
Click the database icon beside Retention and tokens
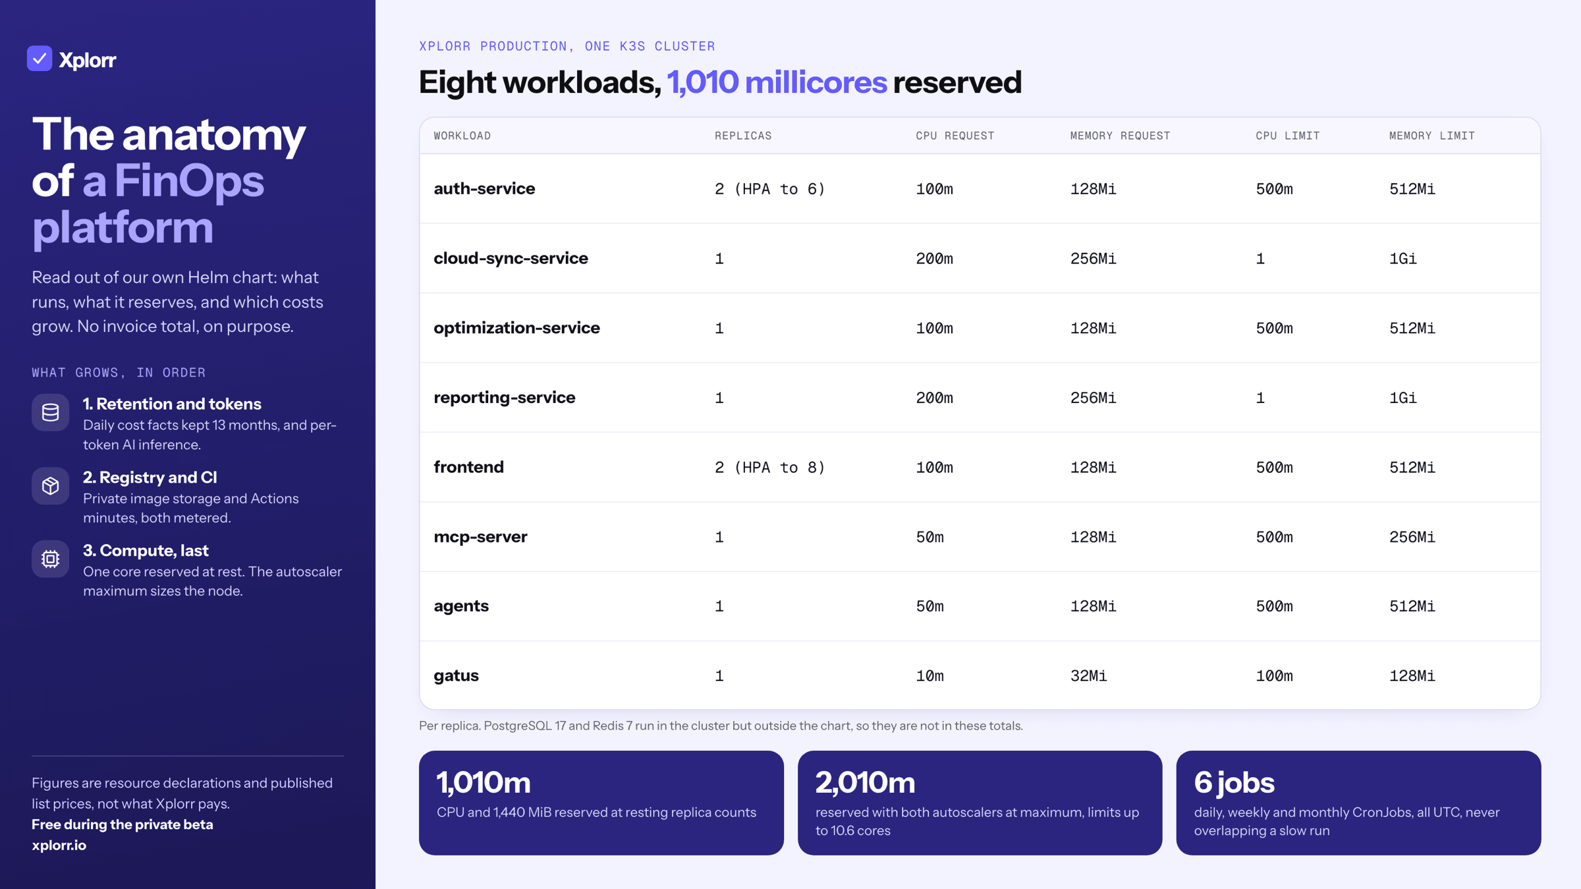(x=50, y=412)
